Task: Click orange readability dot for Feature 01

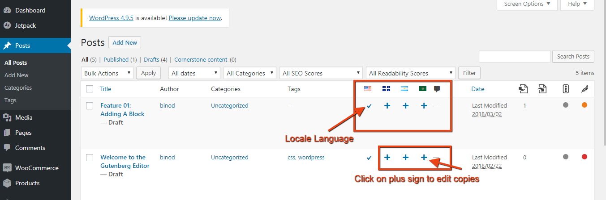Action: [584, 105]
